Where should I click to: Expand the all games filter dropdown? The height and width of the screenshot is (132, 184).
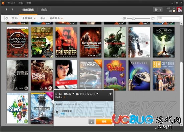[29, 18]
